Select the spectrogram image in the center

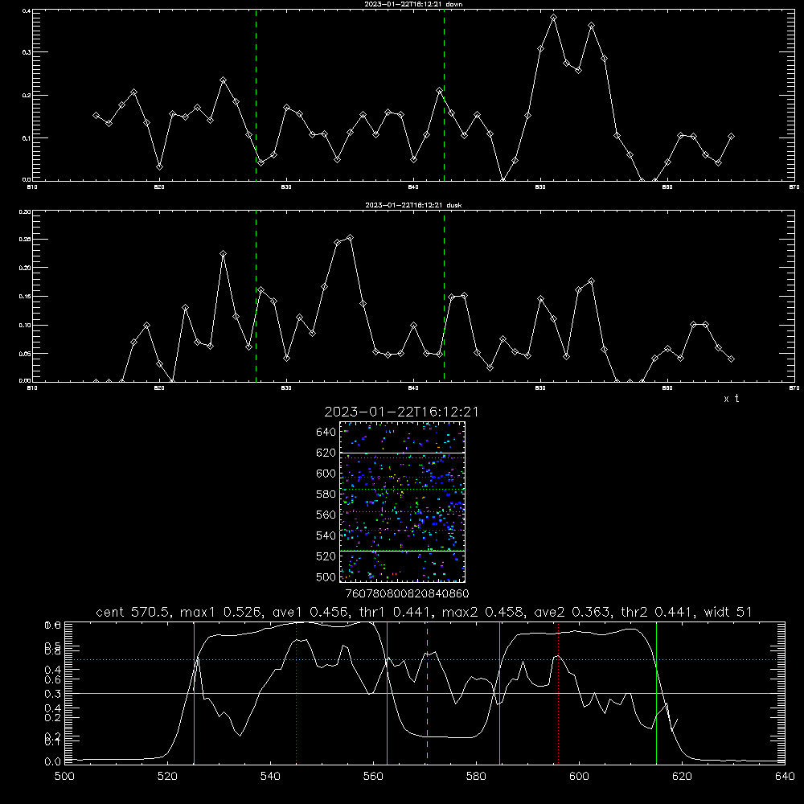402,502
